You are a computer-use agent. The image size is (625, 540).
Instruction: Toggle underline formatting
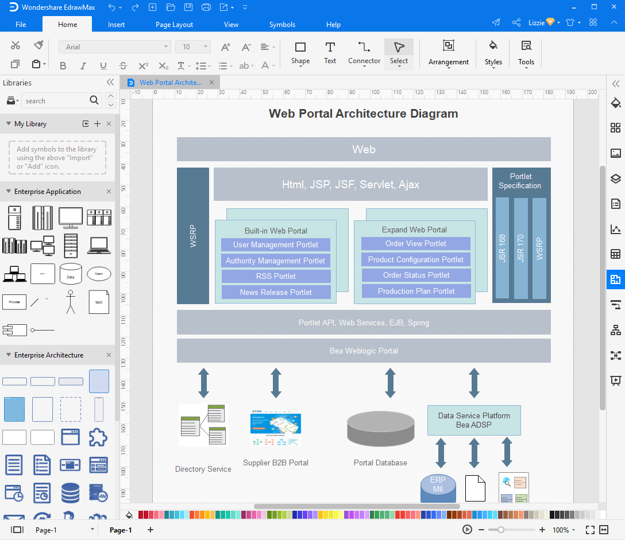coord(103,65)
